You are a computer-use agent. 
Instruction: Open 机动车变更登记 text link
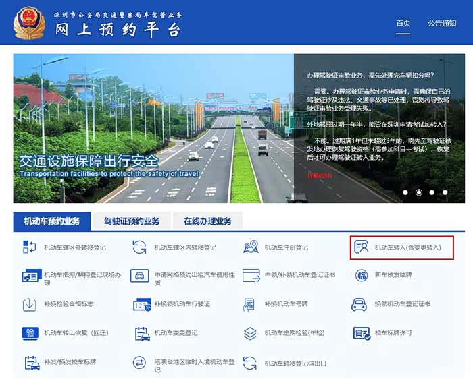coord(176,333)
